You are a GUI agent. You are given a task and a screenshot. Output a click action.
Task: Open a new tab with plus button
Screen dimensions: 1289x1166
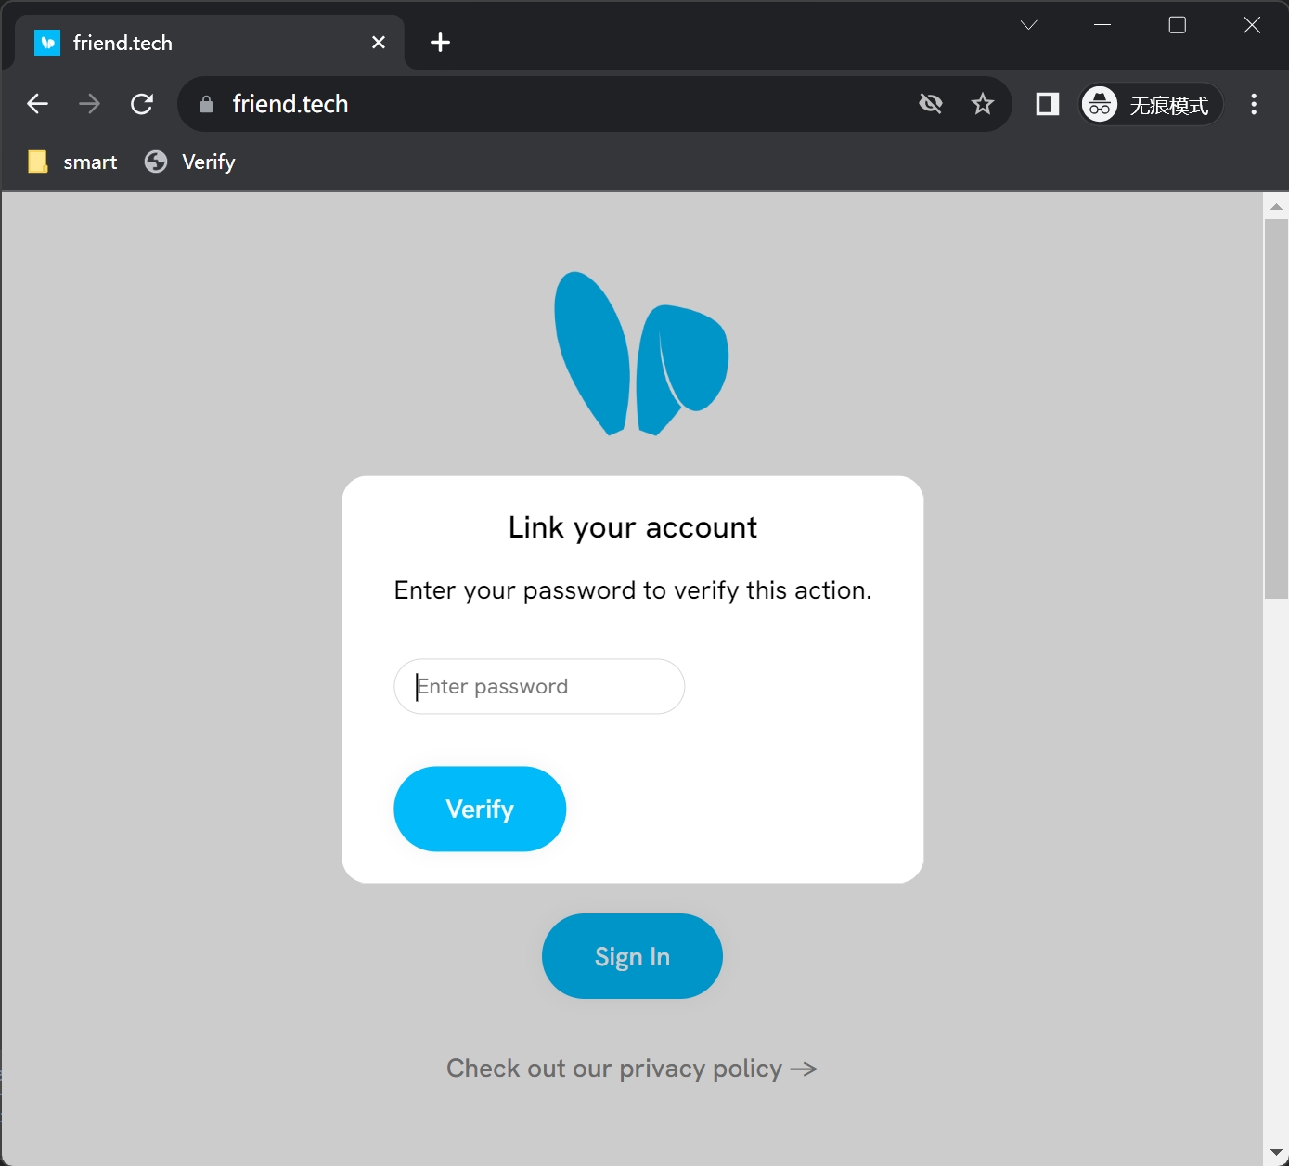(440, 43)
